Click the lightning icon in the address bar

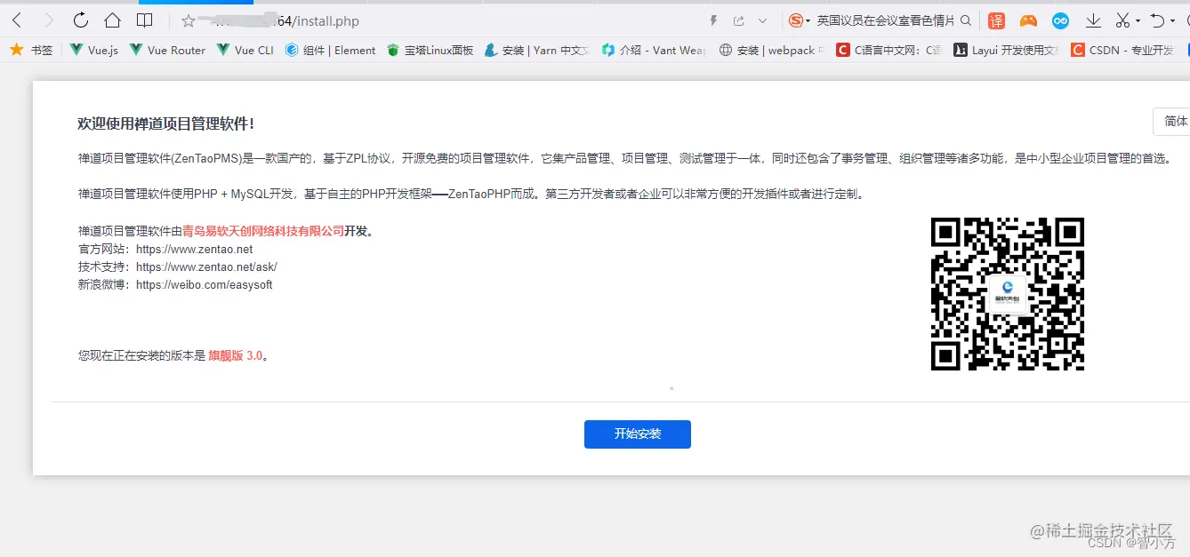coord(713,20)
